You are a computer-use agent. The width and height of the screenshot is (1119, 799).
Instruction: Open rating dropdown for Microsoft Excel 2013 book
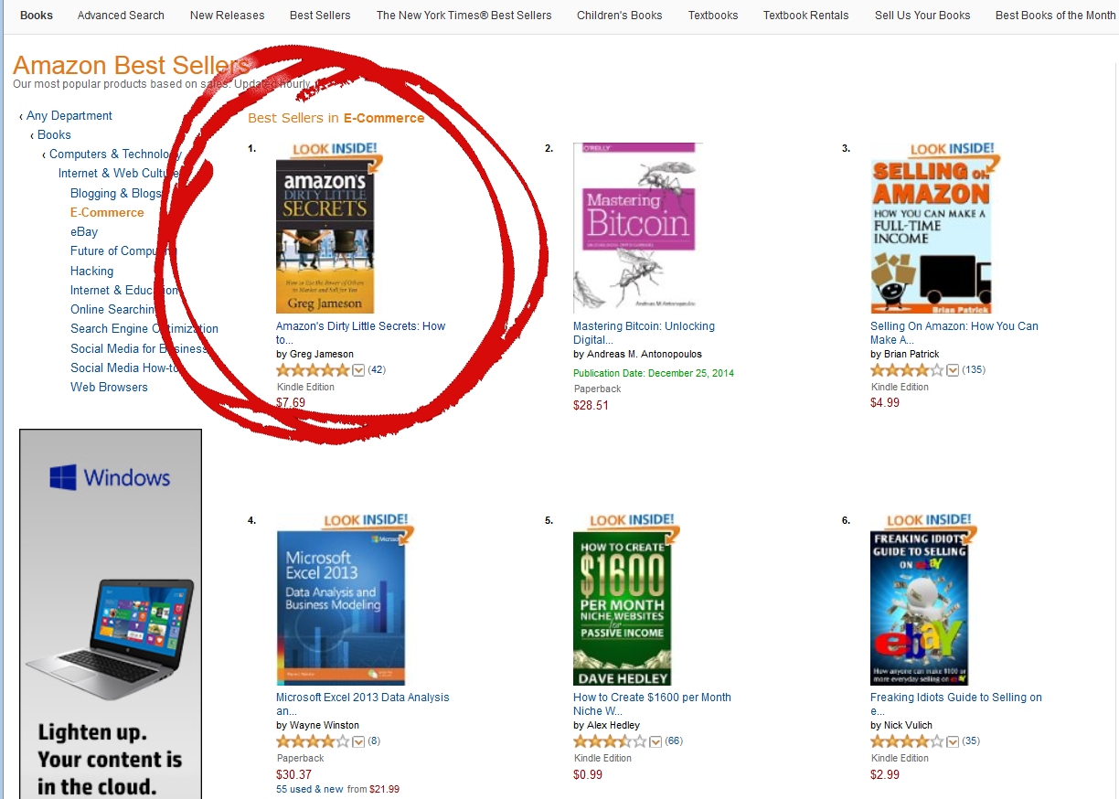358,741
